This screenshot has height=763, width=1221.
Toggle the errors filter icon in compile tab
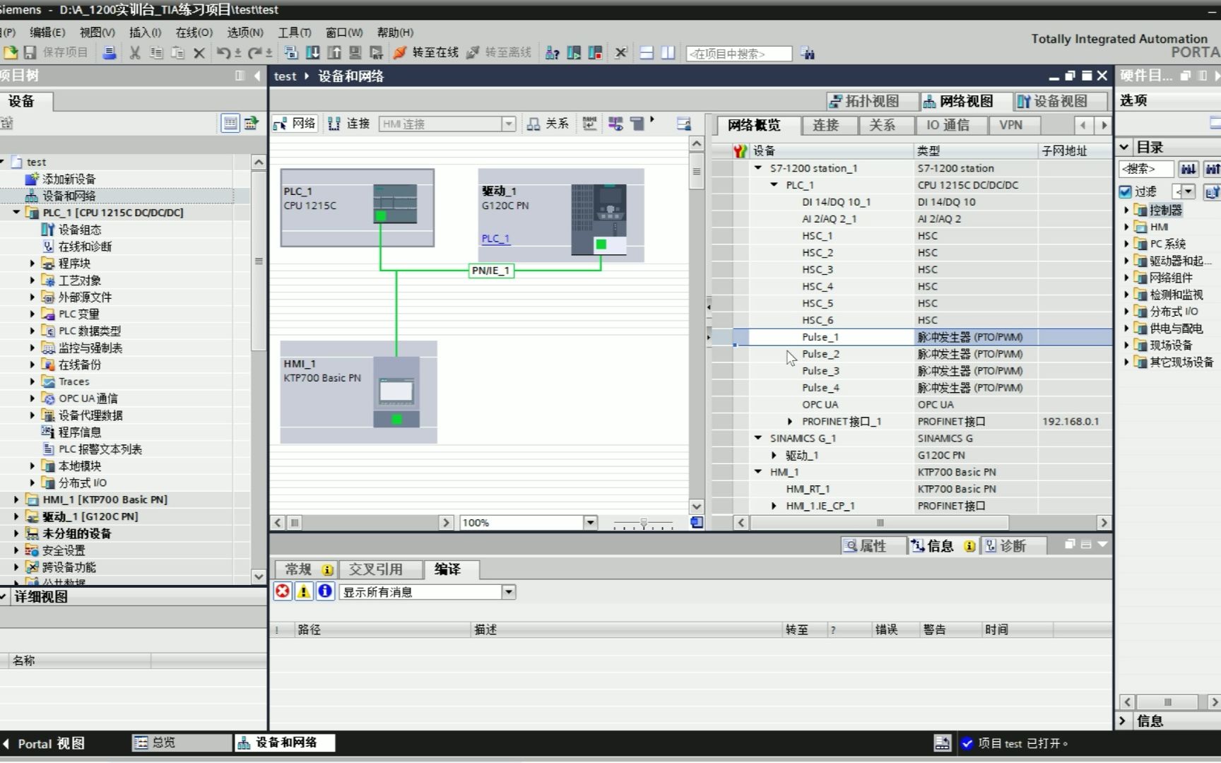tap(283, 591)
